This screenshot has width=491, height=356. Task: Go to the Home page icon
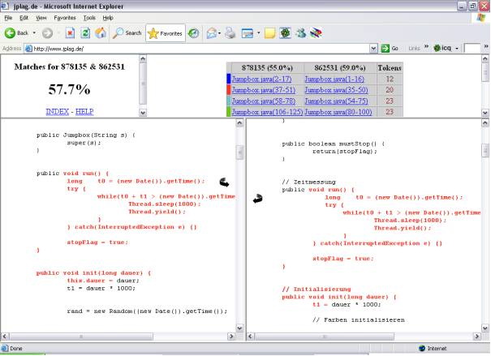(101, 33)
